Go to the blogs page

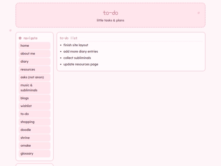coord(34,98)
